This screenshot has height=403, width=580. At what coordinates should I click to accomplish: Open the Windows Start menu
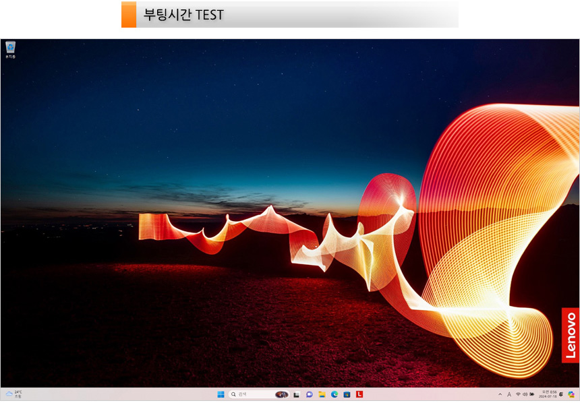pyautogui.click(x=221, y=394)
